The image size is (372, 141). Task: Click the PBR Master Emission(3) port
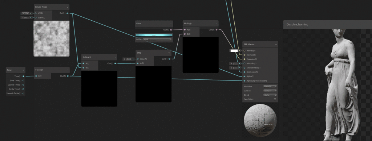tap(244, 59)
